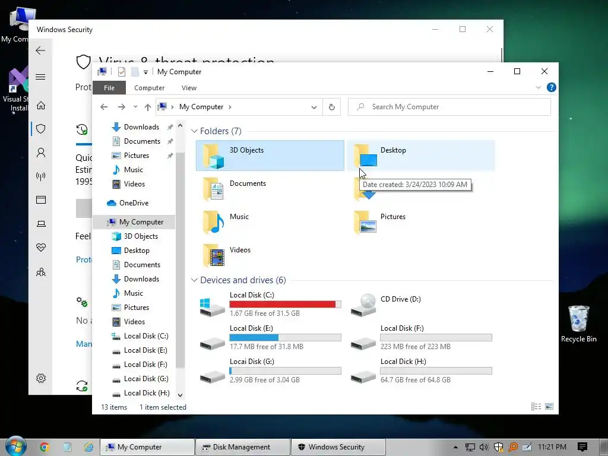Select Local Disk (F:) drive in main pane
Image resolution: width=608 pixels, height=456 pixels.
pyautogui.click(x=420, y=338)
